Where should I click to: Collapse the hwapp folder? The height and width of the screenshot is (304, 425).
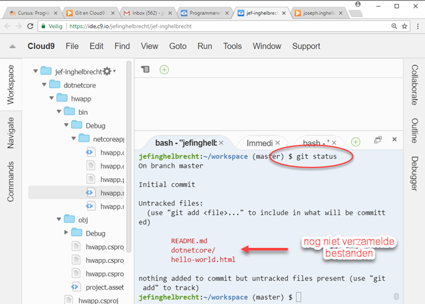point(52,98)
